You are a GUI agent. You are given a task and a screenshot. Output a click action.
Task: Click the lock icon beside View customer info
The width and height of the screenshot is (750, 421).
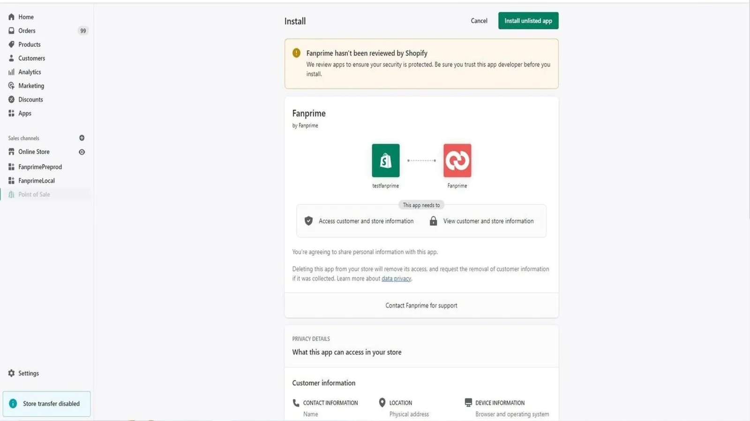tap(433, 221)
